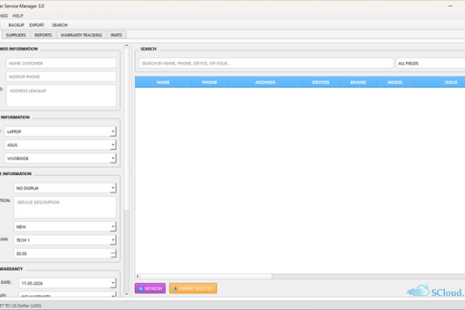Click the BACKUP toolbar item

pyautogui.click(x=16, y=25)
